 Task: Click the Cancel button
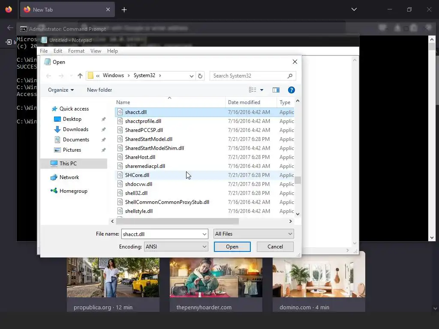pos(275,247)
